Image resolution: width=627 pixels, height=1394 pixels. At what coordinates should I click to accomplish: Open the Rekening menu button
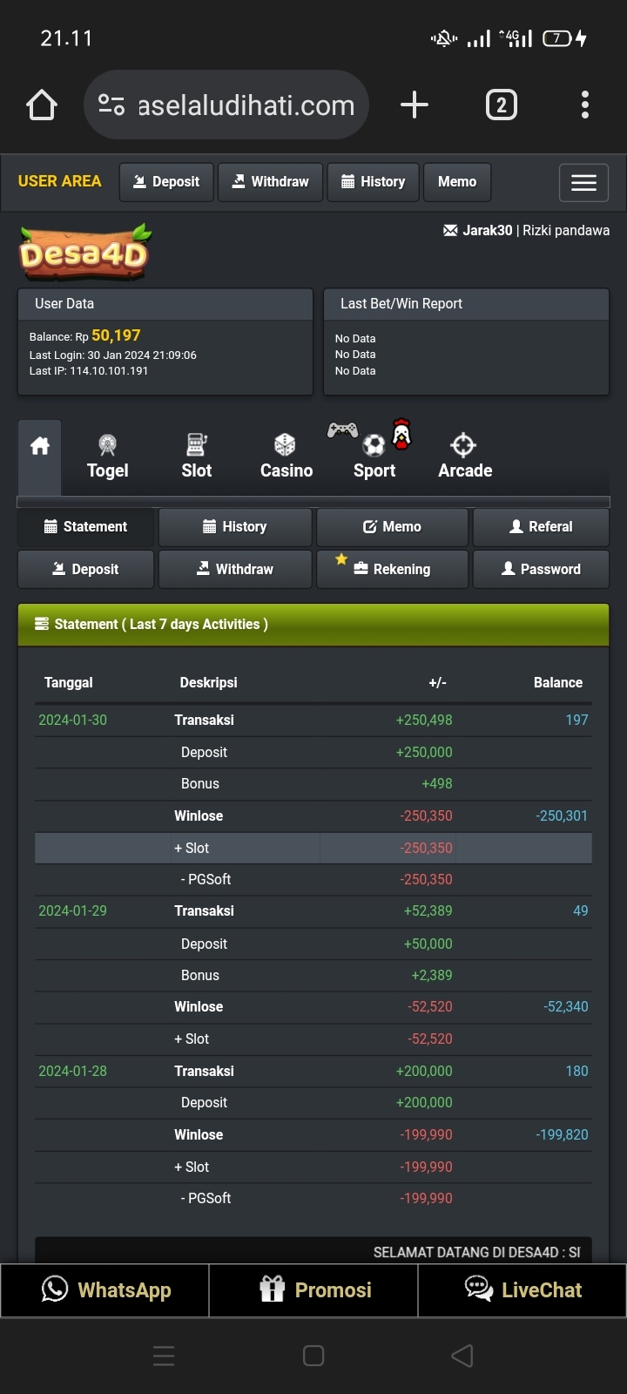(x=392, y=569)
